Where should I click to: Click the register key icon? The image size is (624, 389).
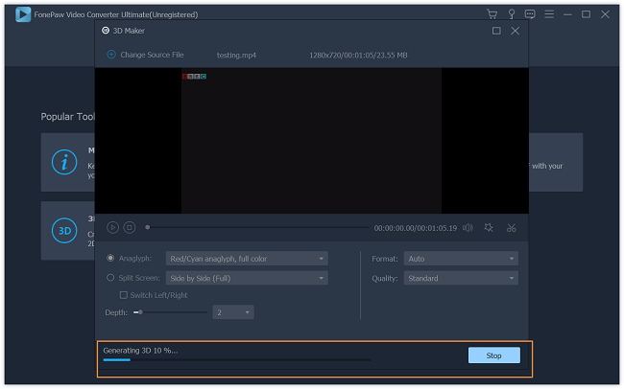point(512,14)
